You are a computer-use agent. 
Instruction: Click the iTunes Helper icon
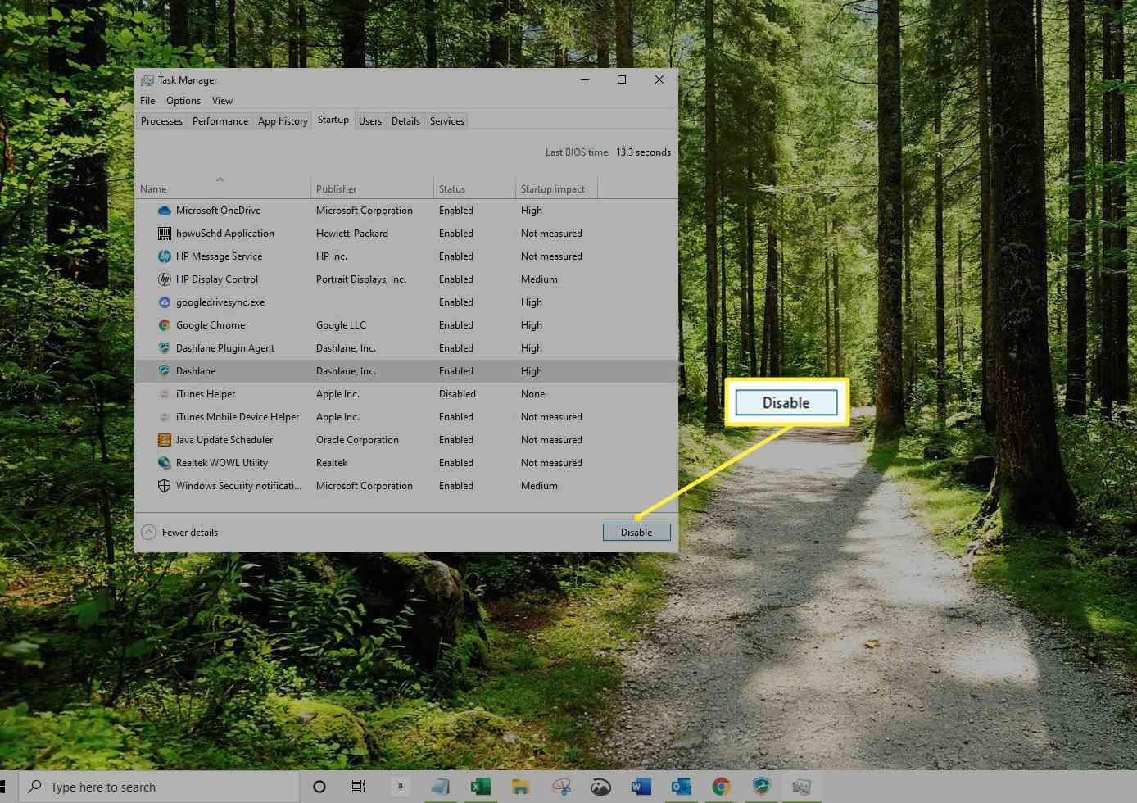pyautogui.click(x=164, y=394)
